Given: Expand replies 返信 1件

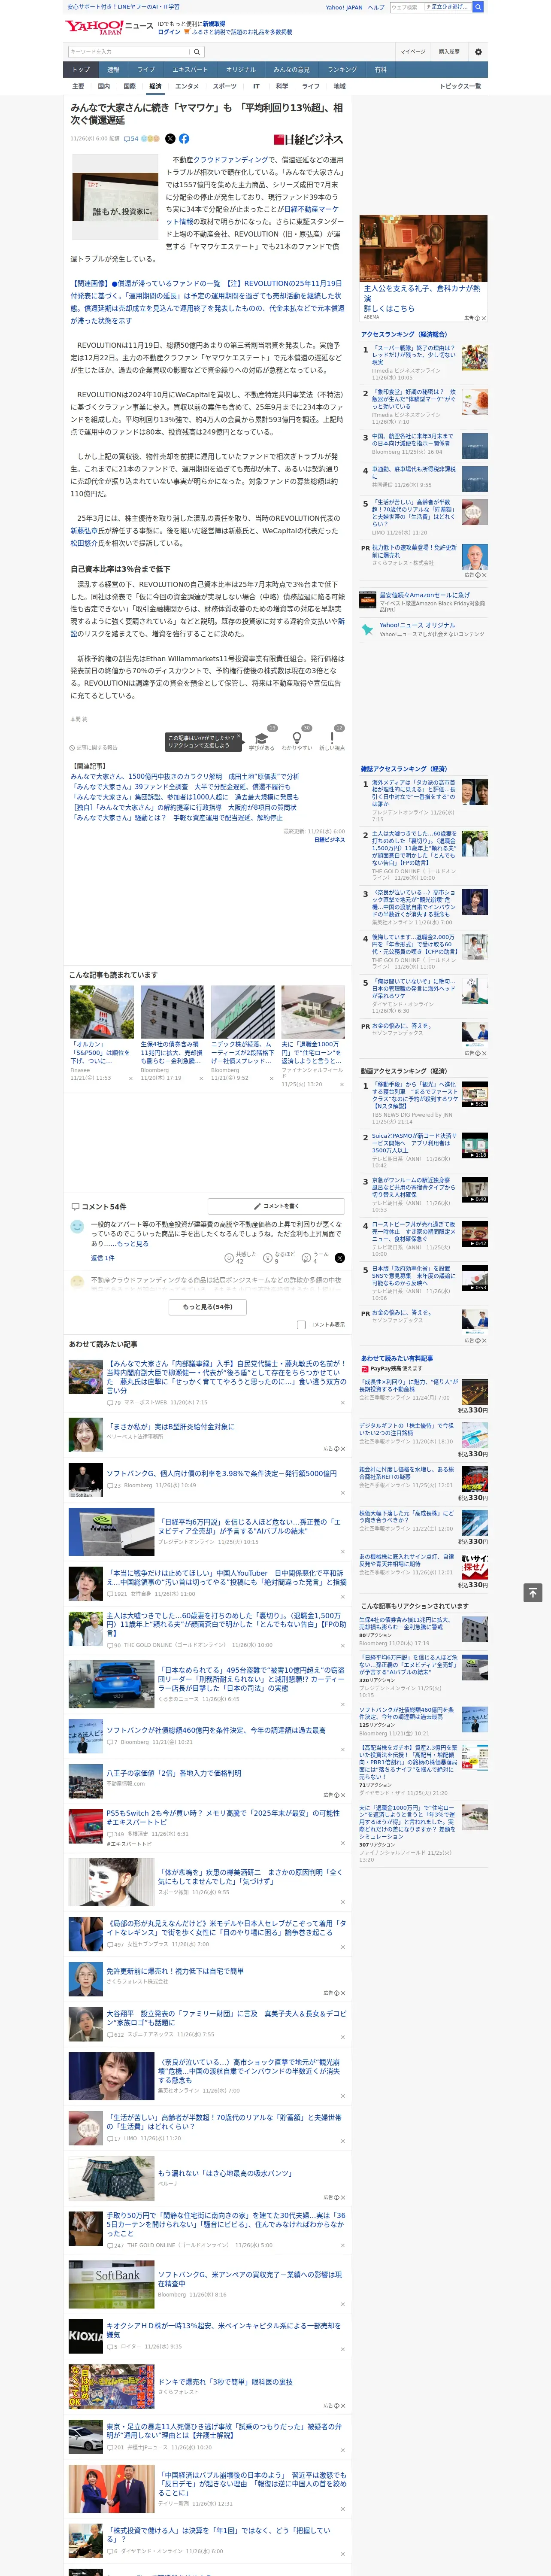Looking at the screenshot, I should [103, 1258].
